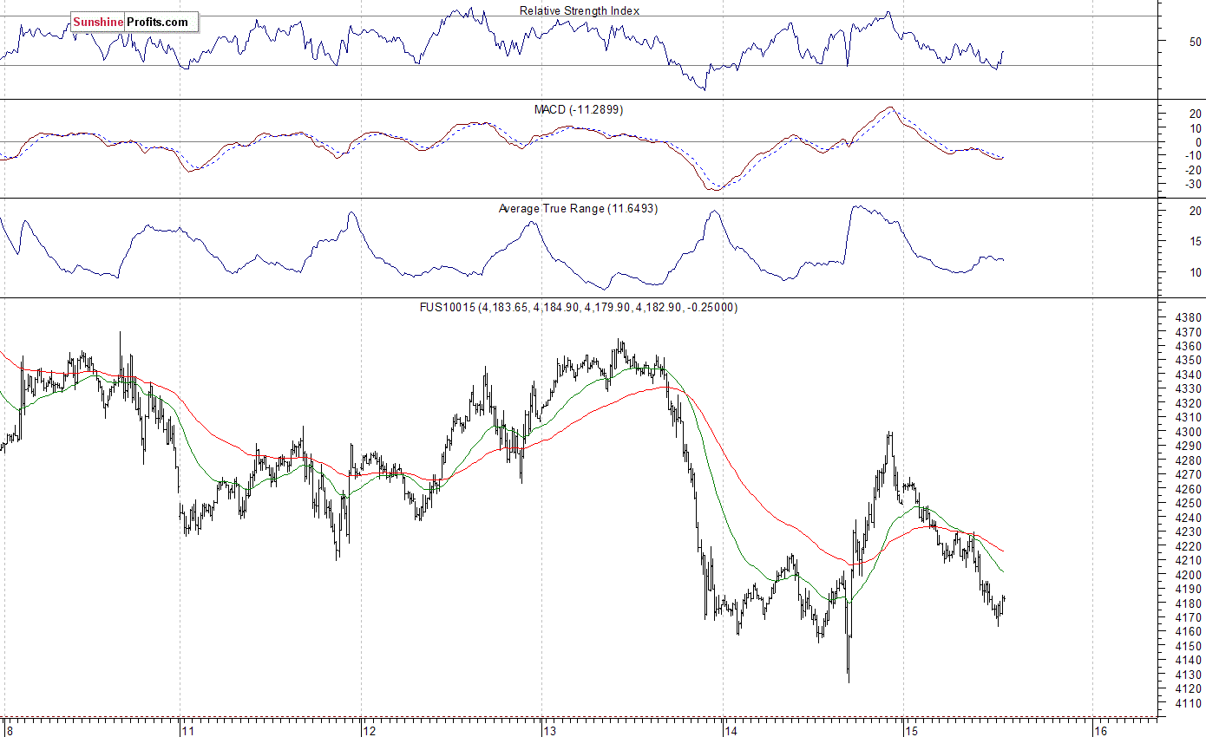
Task: Click the 4110 price axis label
Action: pos(1187,703)
